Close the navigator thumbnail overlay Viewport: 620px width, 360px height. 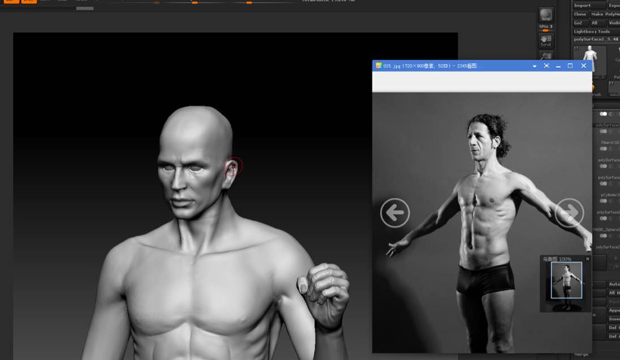point(588,258)
